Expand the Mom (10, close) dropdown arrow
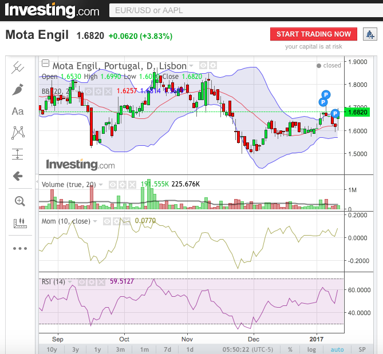The height and width of the screenshot is (354, 383). [95, 221]
